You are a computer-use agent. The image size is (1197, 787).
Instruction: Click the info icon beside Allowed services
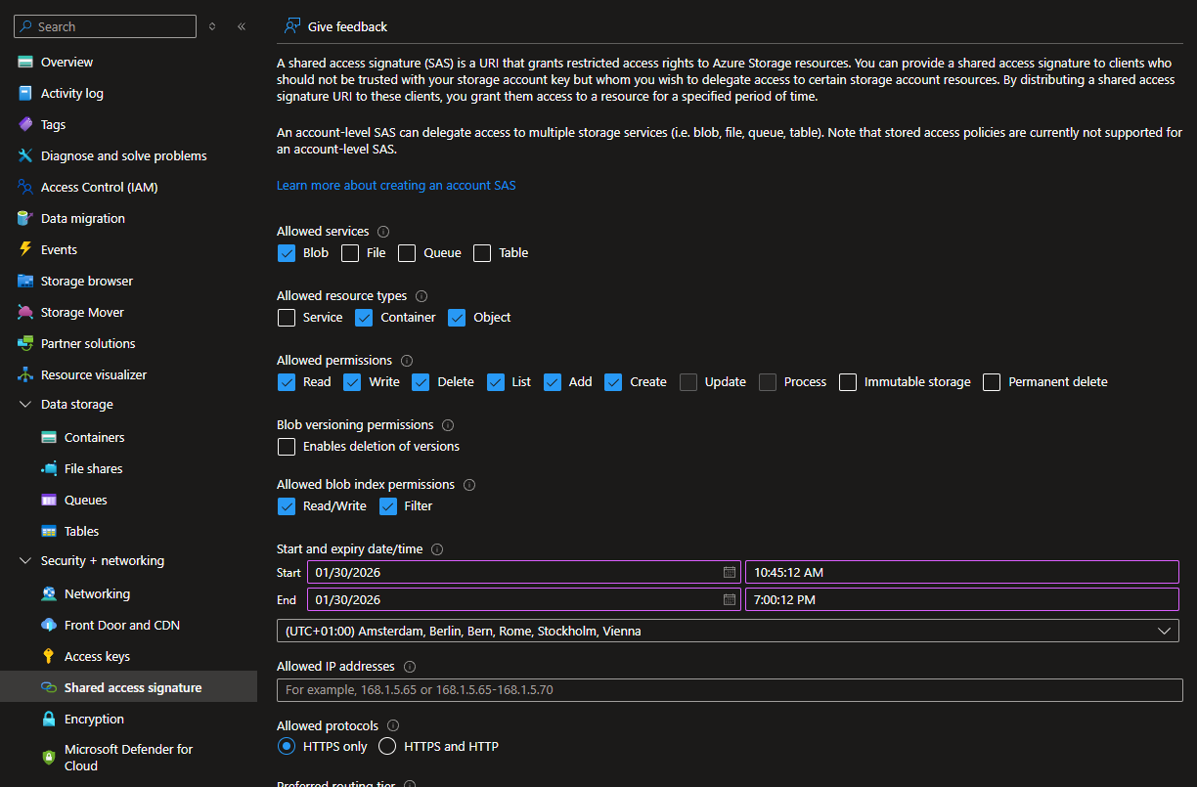(x=383, y=232)
